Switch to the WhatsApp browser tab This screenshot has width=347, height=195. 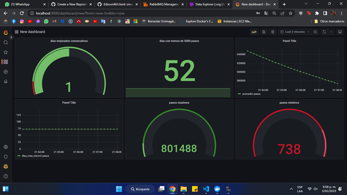[x=25, y=4]
